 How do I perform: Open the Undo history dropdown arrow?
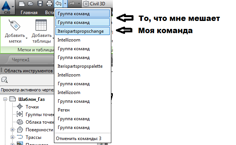click(65, 3)
